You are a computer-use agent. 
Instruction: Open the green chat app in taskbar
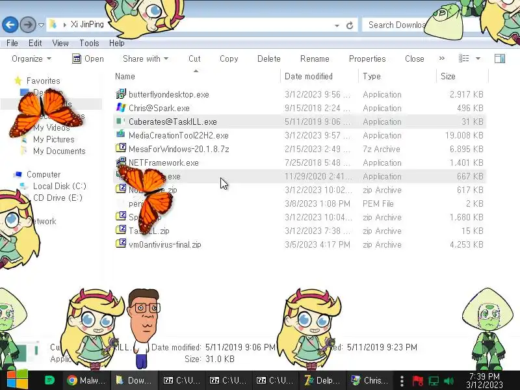(50, 380)
